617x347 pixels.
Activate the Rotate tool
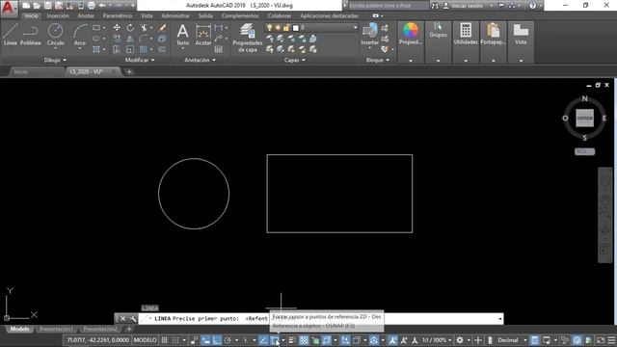130,28
